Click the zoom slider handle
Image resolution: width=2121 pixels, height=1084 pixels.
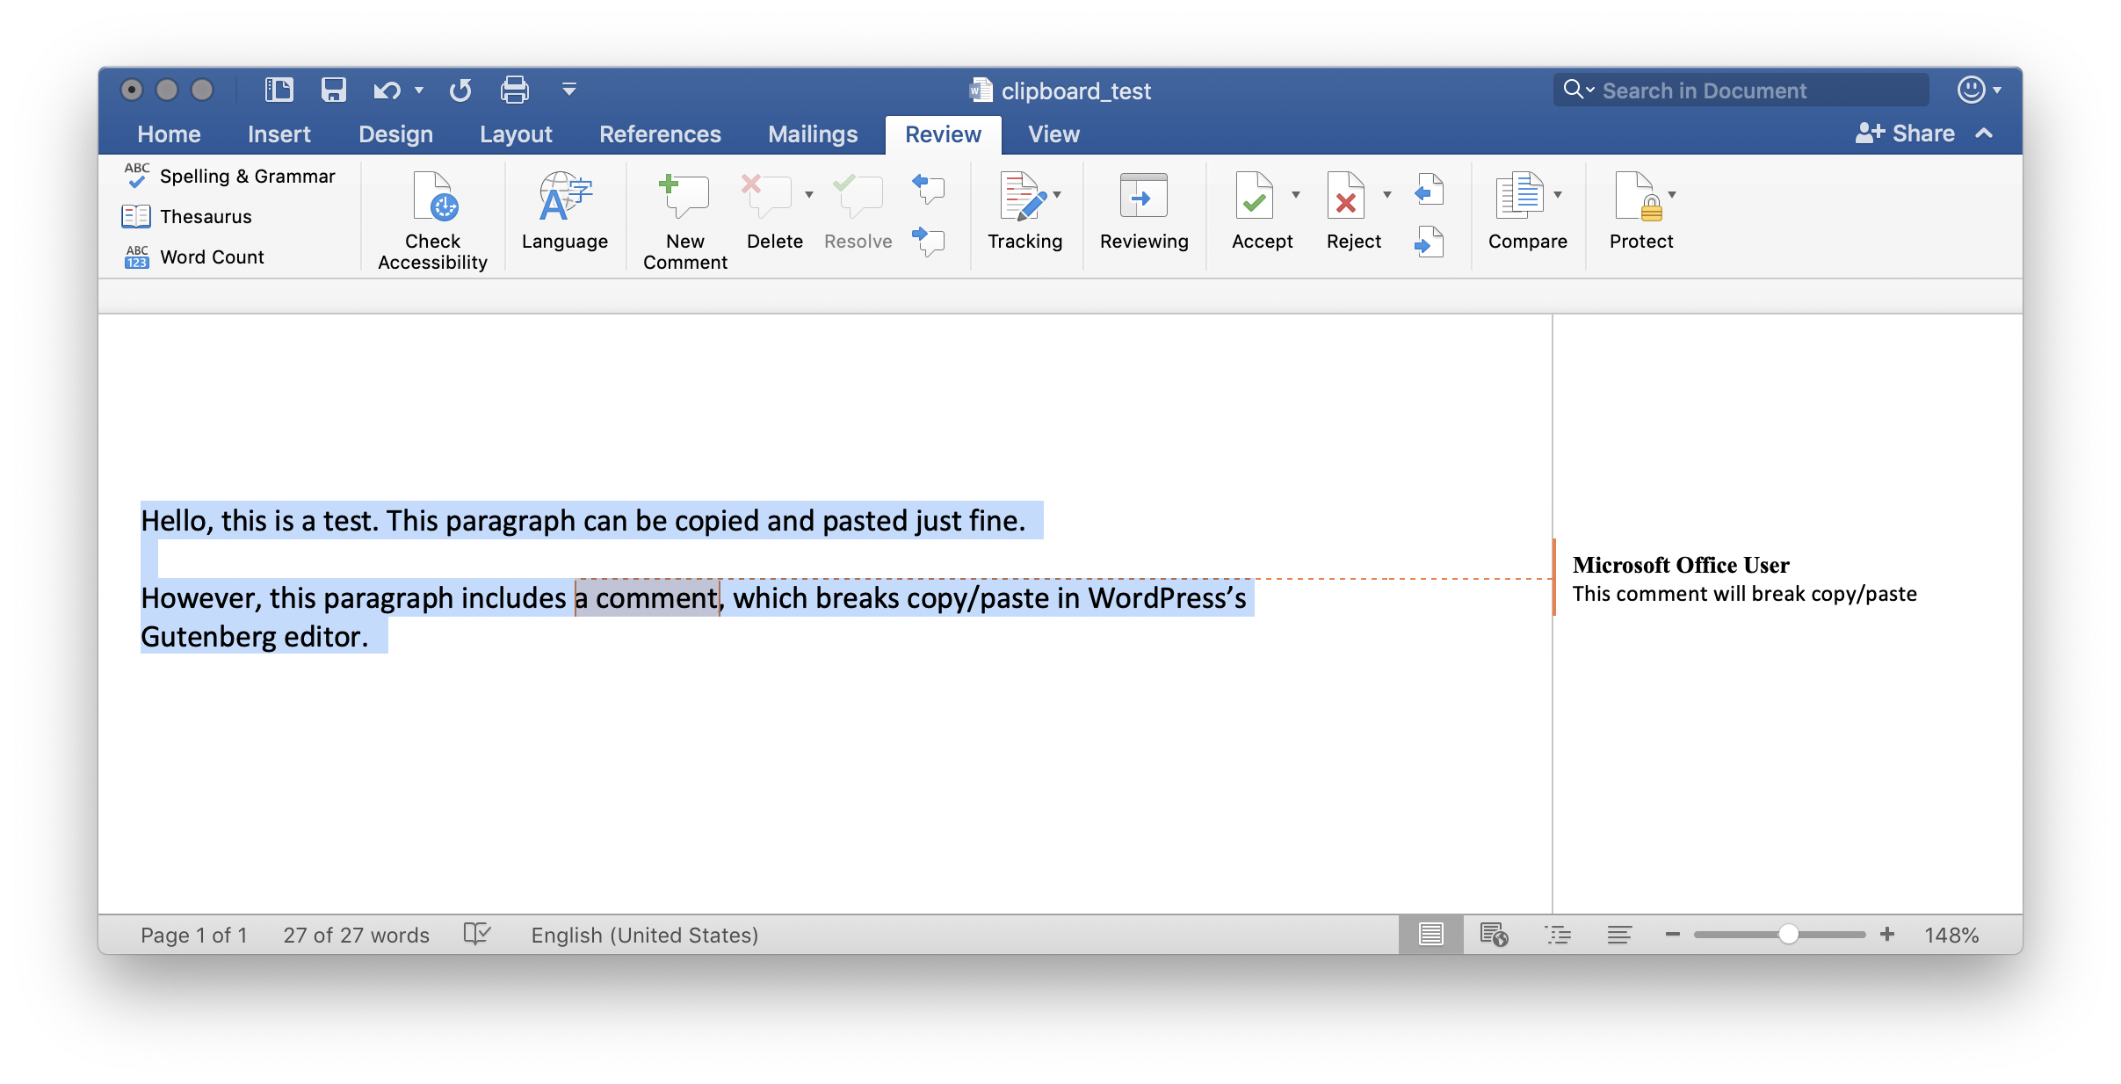[x=1788, y=935]
